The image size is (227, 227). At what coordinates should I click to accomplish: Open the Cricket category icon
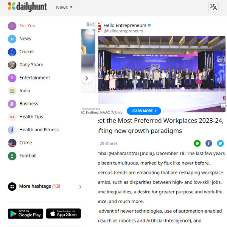(x=12, y=52)
